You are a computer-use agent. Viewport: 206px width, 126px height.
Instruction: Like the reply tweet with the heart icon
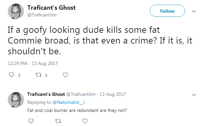85,121
